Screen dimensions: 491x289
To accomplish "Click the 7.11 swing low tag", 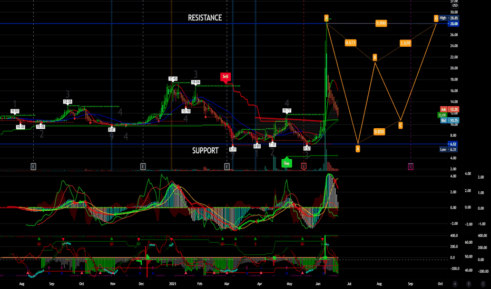I will [272, 145].
